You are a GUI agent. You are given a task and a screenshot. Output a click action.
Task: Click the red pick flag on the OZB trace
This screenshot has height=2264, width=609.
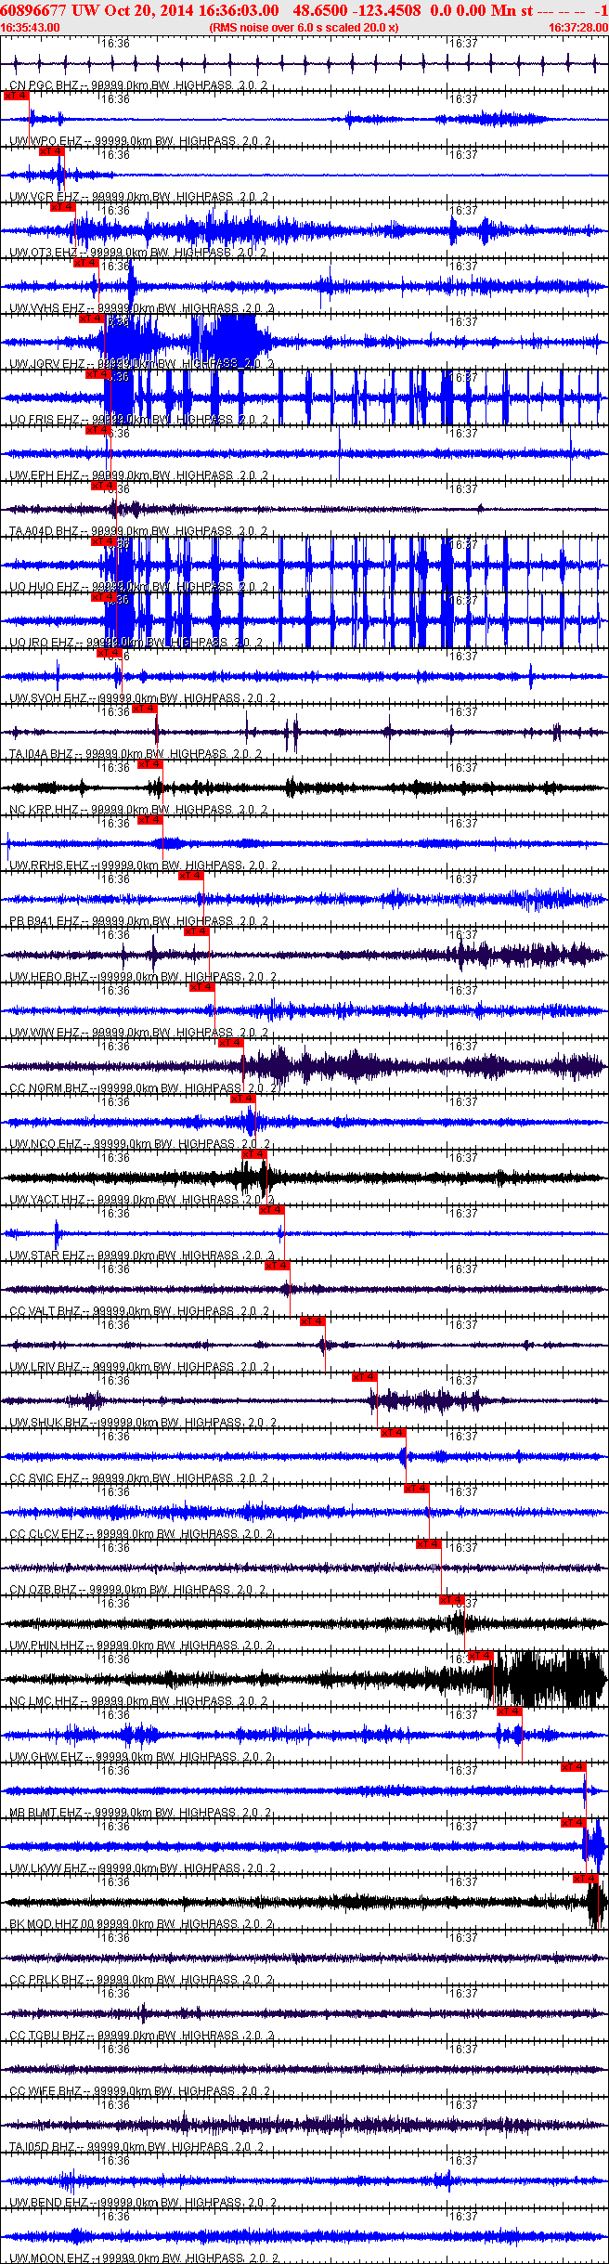click(x=429, y=1544)
